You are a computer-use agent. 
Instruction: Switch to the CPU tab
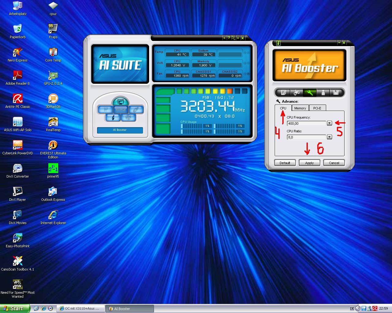click(x=283, y=108)
